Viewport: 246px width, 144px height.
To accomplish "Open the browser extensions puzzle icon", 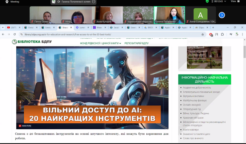I will click(x=222, y=34).
